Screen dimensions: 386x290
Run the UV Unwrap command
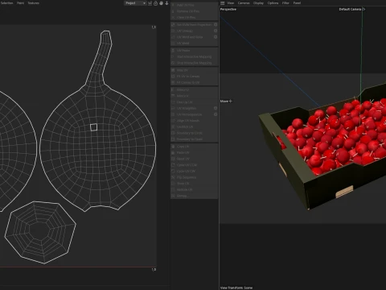(192, 31)
